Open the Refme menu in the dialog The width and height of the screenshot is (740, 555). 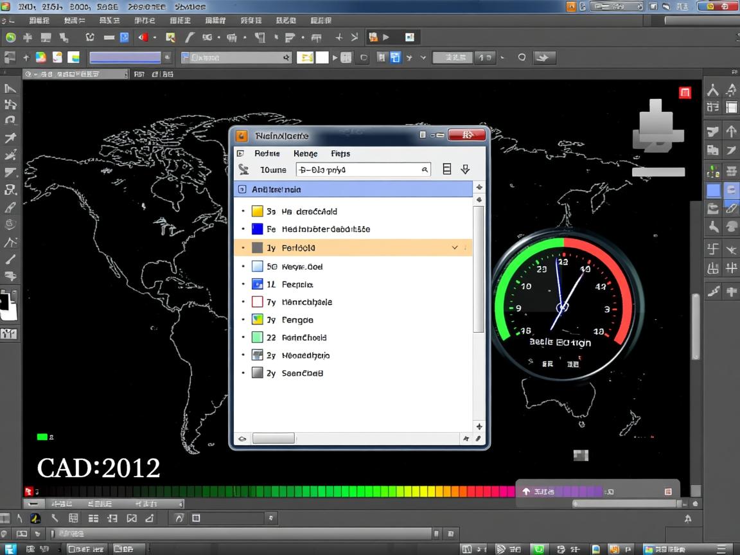[267, 154]
